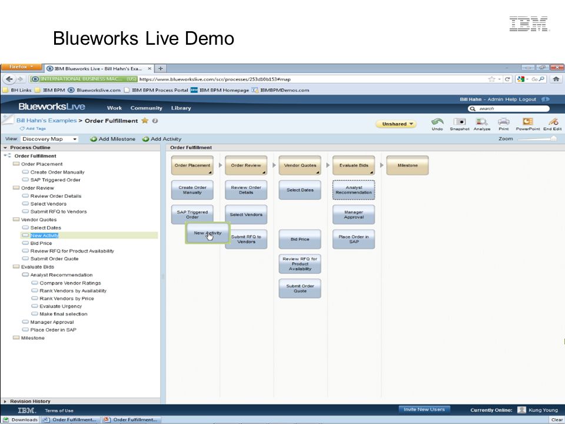Export to PowerPoint

pos(527,122)
